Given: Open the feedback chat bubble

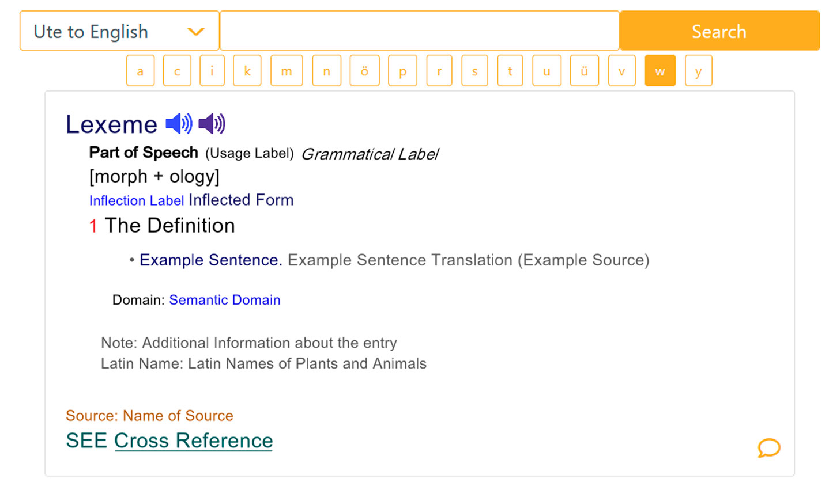Looking at the screenshot, I should (x=769, y=449).
